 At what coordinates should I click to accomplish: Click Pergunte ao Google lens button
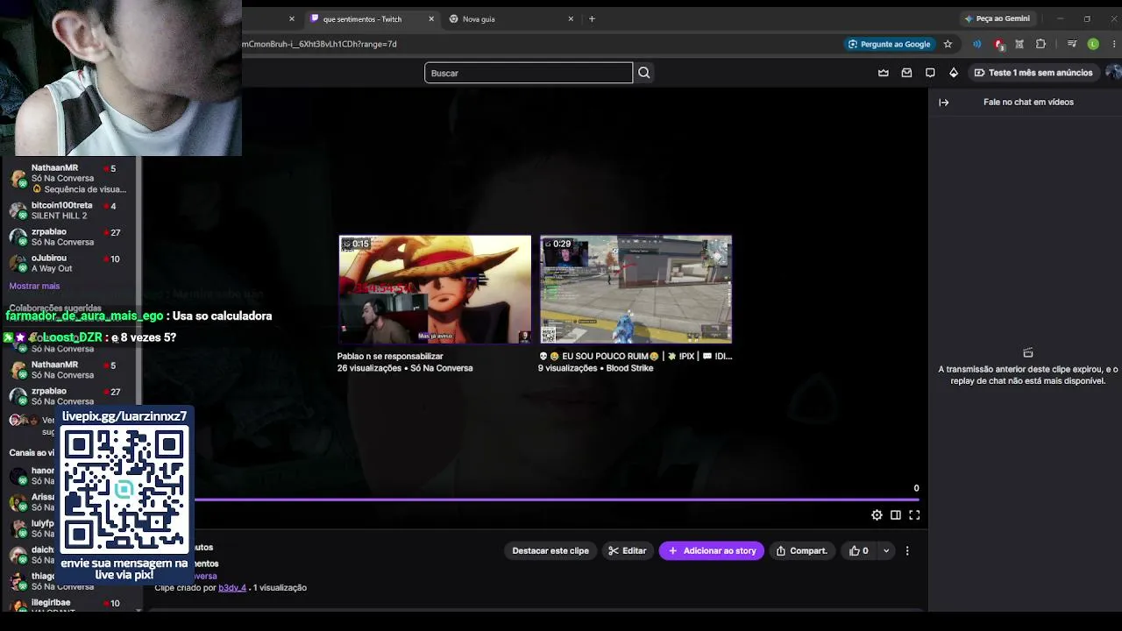point(890,44)
